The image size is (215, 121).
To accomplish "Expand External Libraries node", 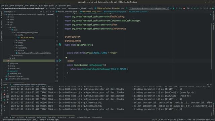I will coord(4,76).
